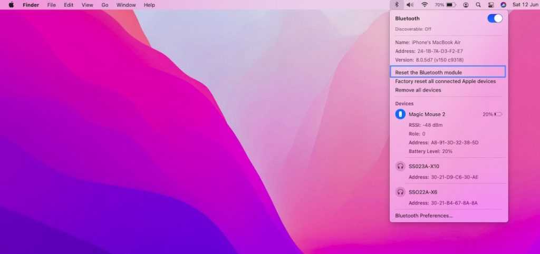Select the SSO22A-X6 headphones device
540x254 pixels.
[x=422, y=192]
